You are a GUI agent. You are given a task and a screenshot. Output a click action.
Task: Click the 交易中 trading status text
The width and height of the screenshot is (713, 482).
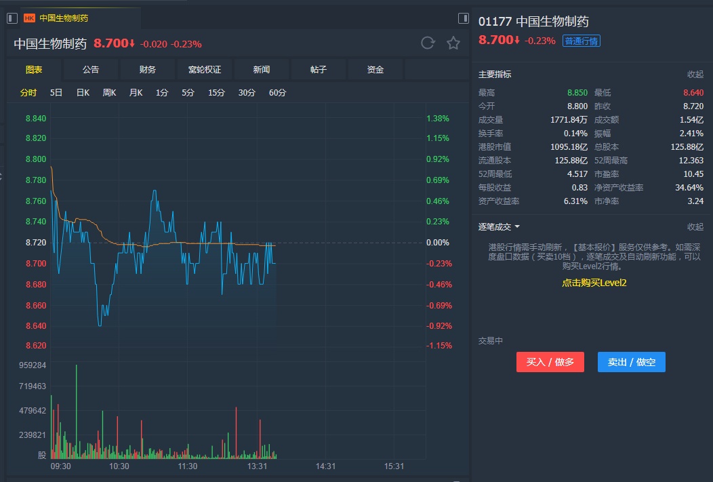pyautogui.click(x=490, y=340)
